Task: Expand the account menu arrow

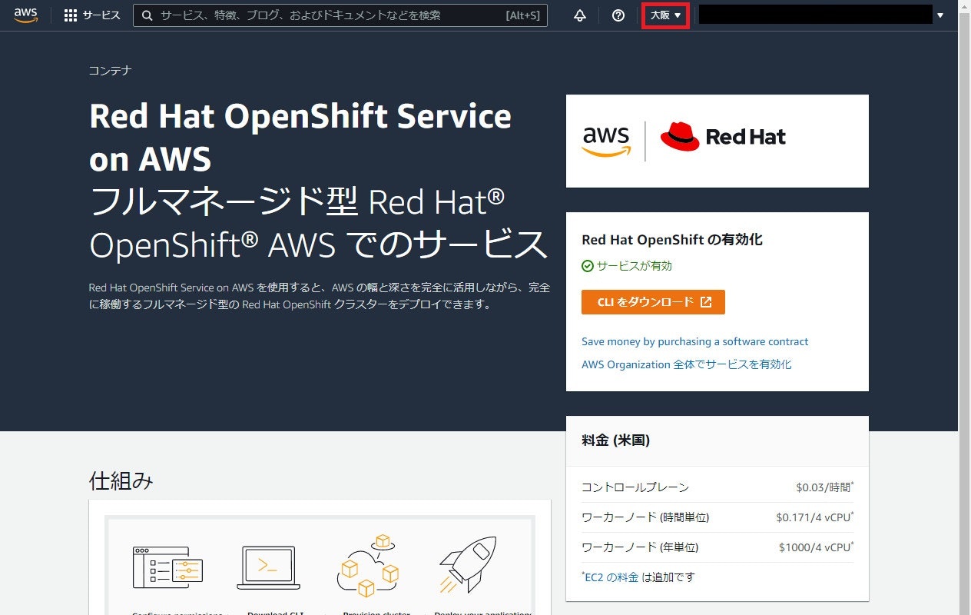Action: click(940, 15)
